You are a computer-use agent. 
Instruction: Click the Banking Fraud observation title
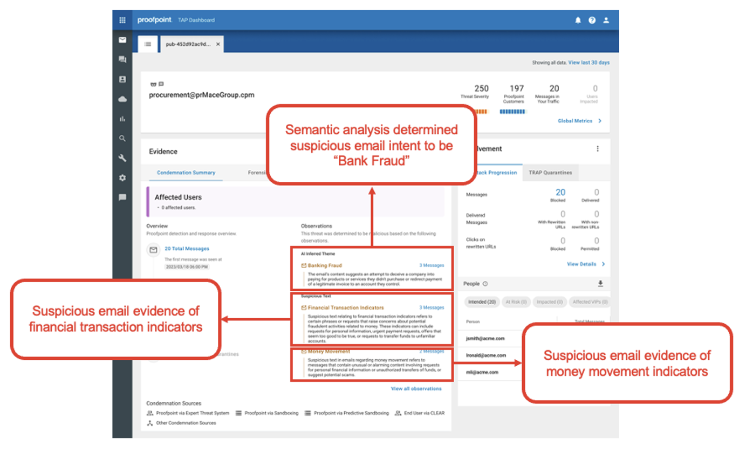click(x=325, y=265)
